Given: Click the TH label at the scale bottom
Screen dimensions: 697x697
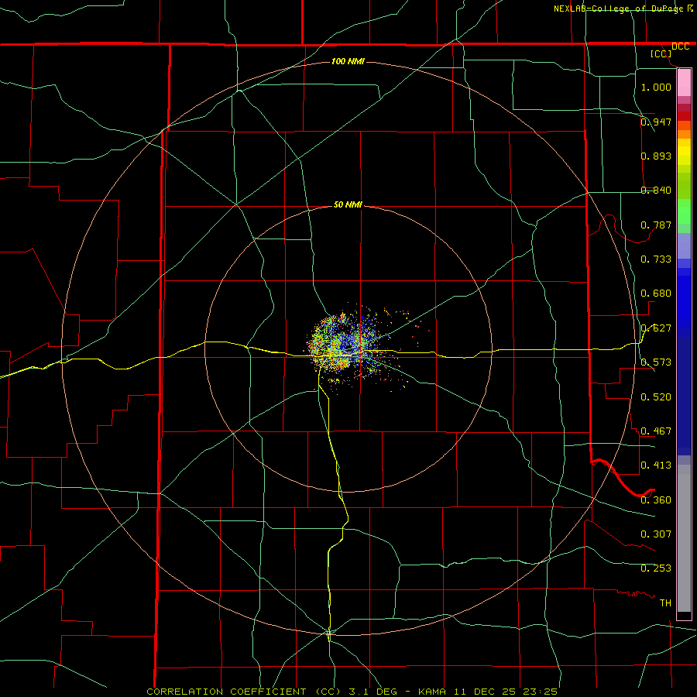Looking at the screenshot, I should (x=665, y=603).
